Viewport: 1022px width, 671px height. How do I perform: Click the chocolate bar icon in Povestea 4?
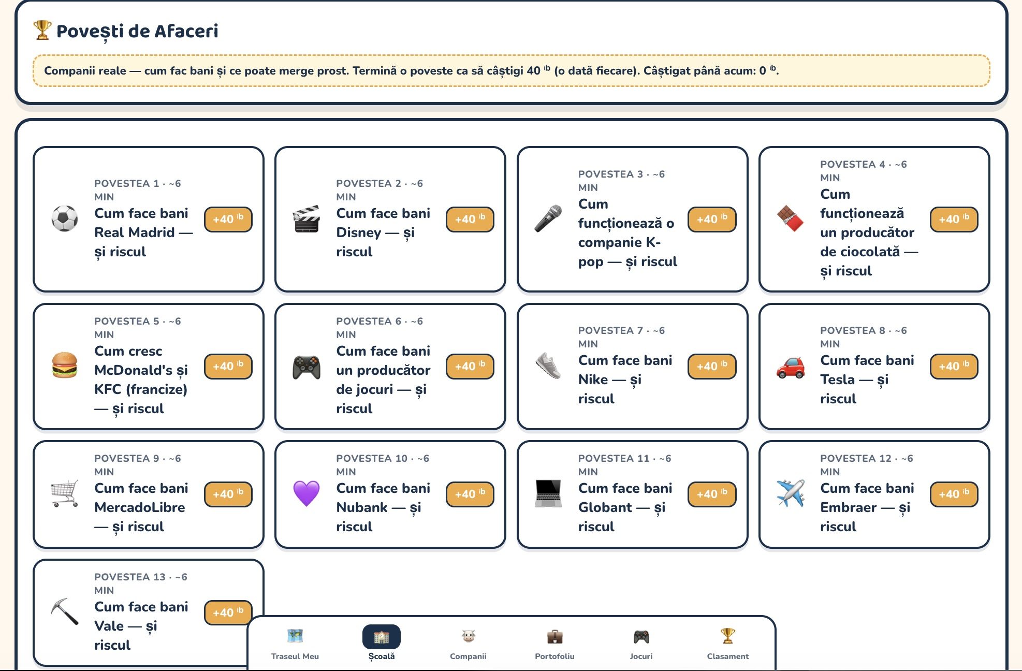click(x=791, y=218)
